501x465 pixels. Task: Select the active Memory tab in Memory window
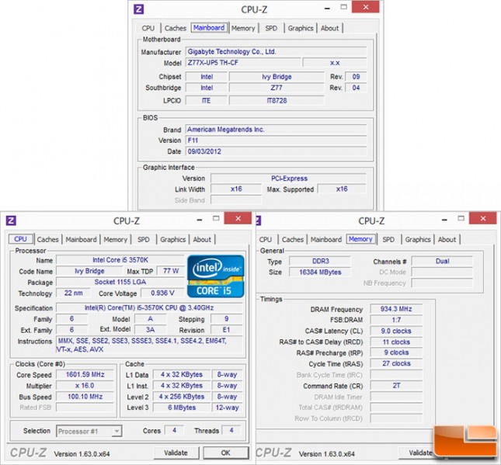[x=360, y=239]
